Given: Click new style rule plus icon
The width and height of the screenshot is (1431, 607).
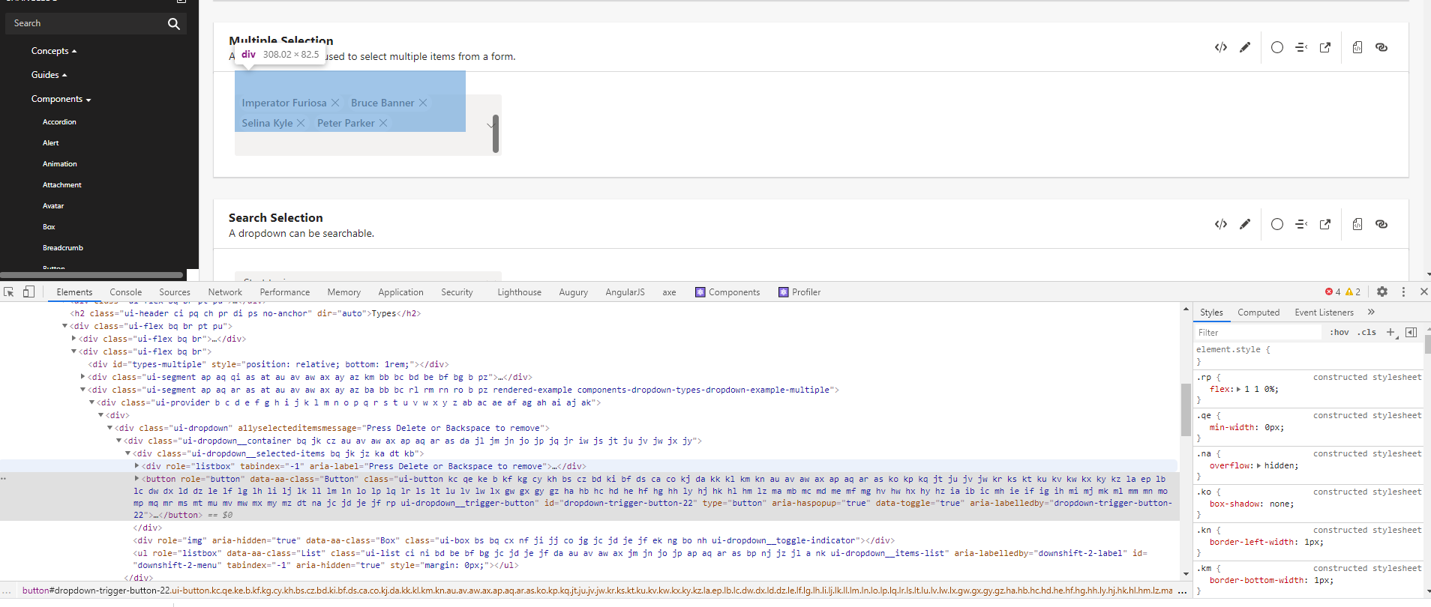Looking at the screenshot, I should pos(1390,332).
